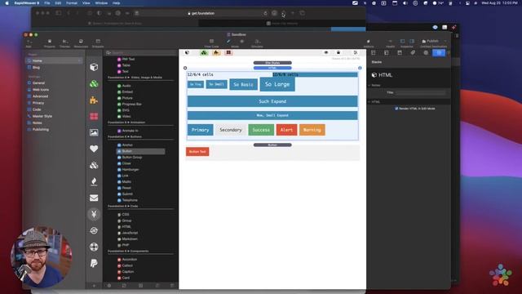The image size is (522, 294).
Task: Open the Format menu
Action: pyautogui.click(x=72, y=3)
